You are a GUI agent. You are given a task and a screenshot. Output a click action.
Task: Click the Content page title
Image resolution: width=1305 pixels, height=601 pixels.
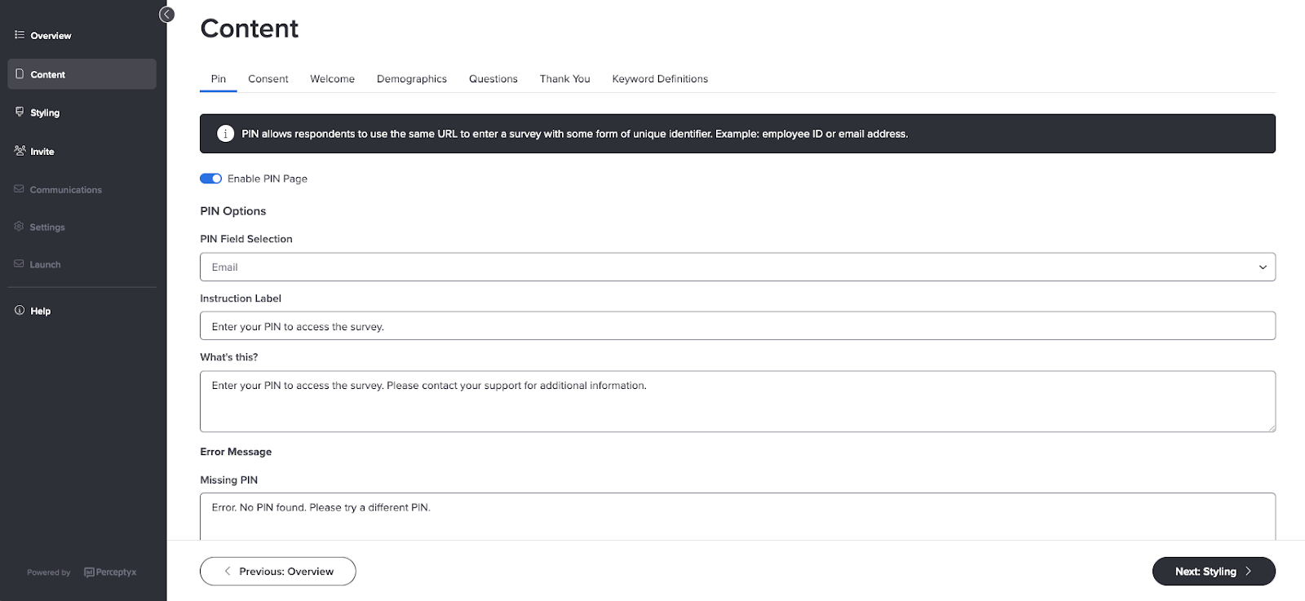click(250, 29)
